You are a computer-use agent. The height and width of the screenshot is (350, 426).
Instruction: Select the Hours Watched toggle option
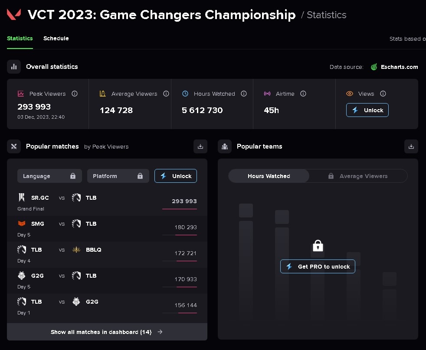coord(269,176)
